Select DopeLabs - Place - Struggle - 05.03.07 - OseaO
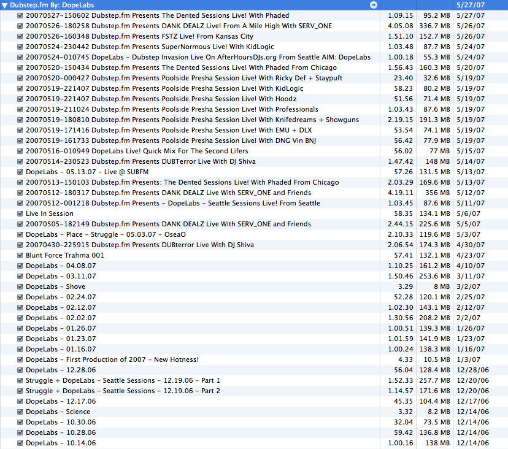 coord(106,234)
